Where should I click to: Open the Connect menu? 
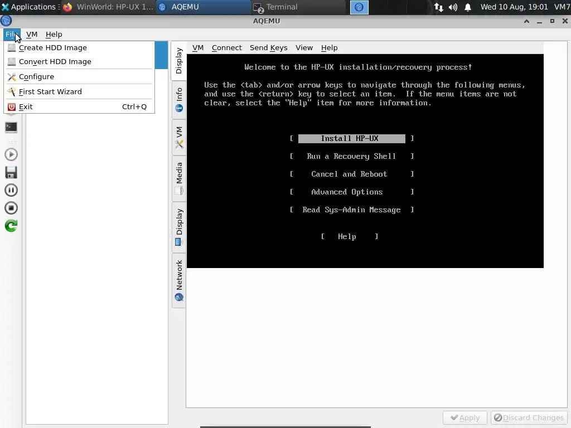(x=227, y=48)
